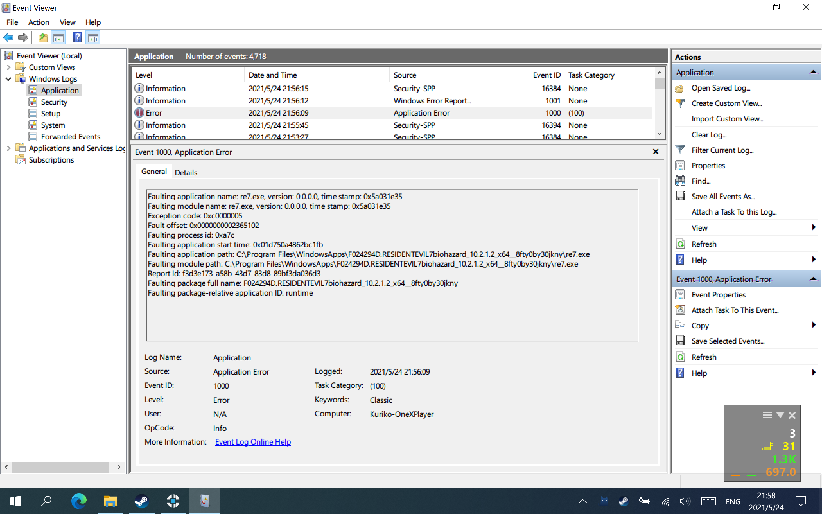The height and width of the screenshot is (514, 822).
Task: Click the blue Help toolbar icon
Action: click(77, 37)
